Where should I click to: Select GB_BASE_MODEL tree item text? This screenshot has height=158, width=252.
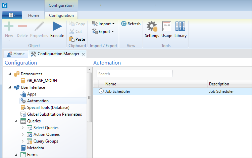coord(42,81)
